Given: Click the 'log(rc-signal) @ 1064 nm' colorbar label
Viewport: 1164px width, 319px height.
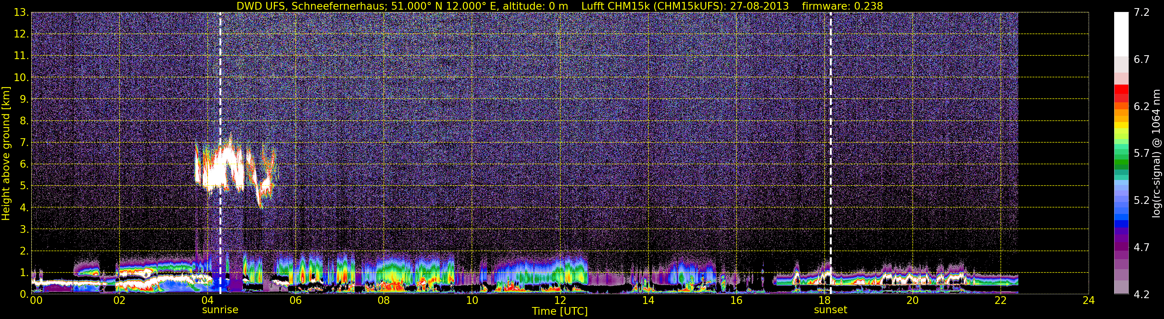Looking at the screenshot, I should (1156, 153).
